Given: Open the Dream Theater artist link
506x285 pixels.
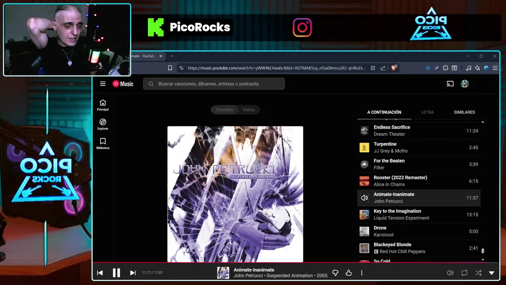Looking at the screenshot, I should pyautogui.click(x=389, y=134).
